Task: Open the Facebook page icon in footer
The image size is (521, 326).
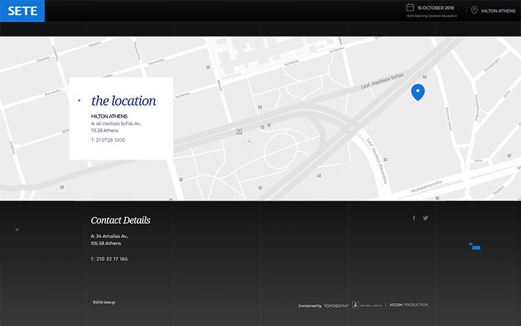Action: coord(414,218)
